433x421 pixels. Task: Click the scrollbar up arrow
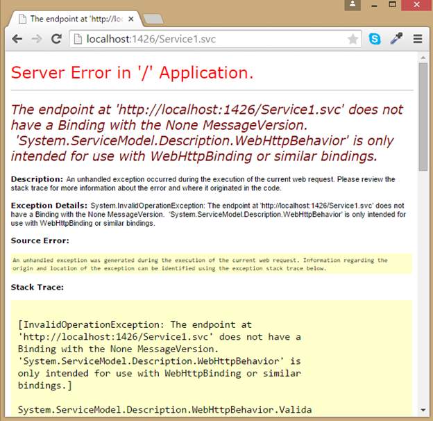tap(423, 58)
